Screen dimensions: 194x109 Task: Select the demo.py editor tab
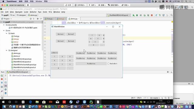(74, 19)
